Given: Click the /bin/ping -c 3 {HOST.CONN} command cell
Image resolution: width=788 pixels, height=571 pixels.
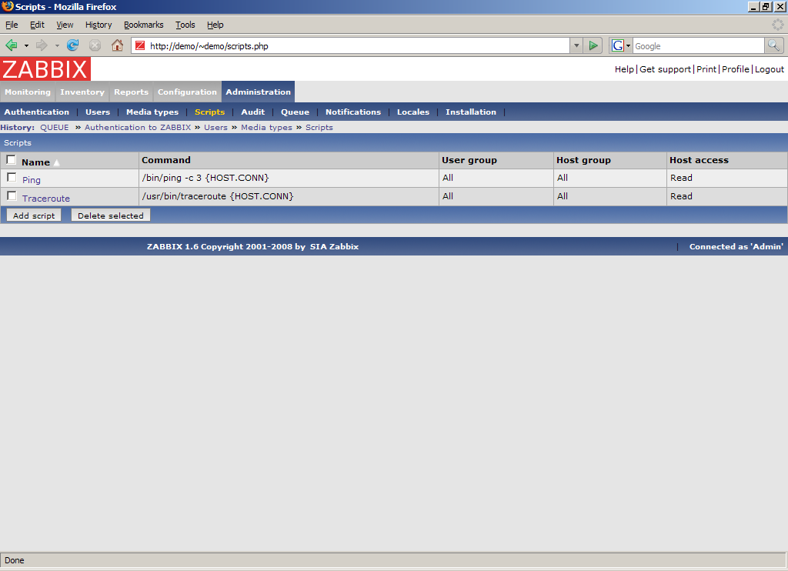Looking at the screenshot, I should 289,178.
